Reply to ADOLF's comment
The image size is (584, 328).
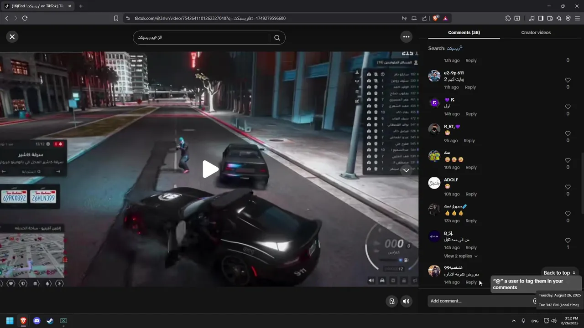pyautogui.click(x=471, y=194)
